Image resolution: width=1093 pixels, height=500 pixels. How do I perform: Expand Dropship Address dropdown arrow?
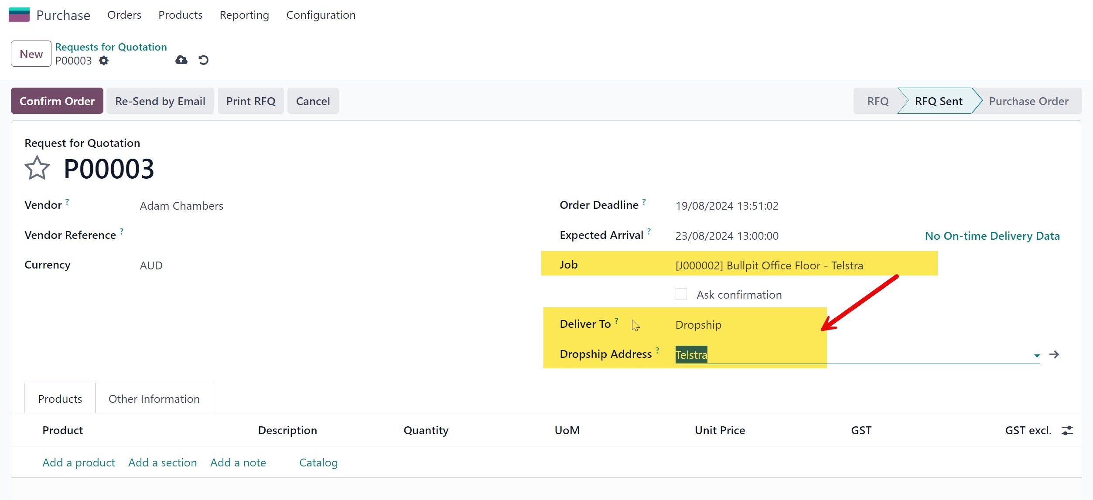pyautogui.click(x=1037, y=356)
